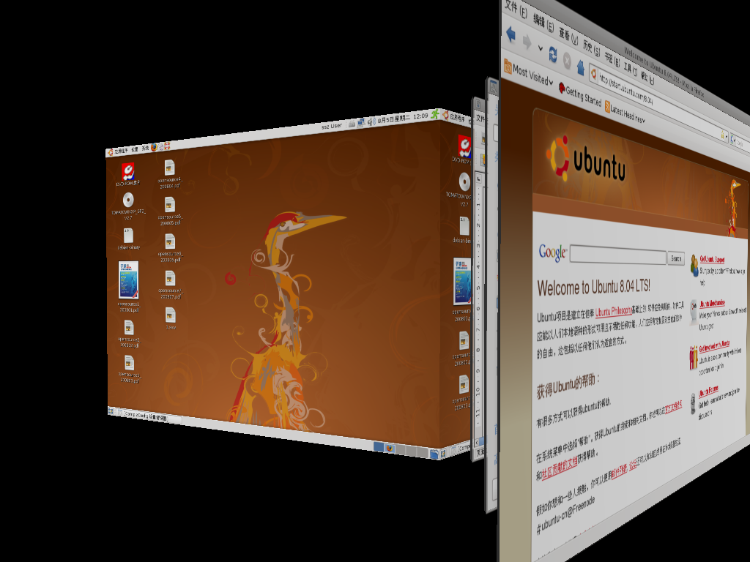750x562 pixels.
Task: Click the bookmark star in Firefox's address bar
Action: click(x=721, y=135)
